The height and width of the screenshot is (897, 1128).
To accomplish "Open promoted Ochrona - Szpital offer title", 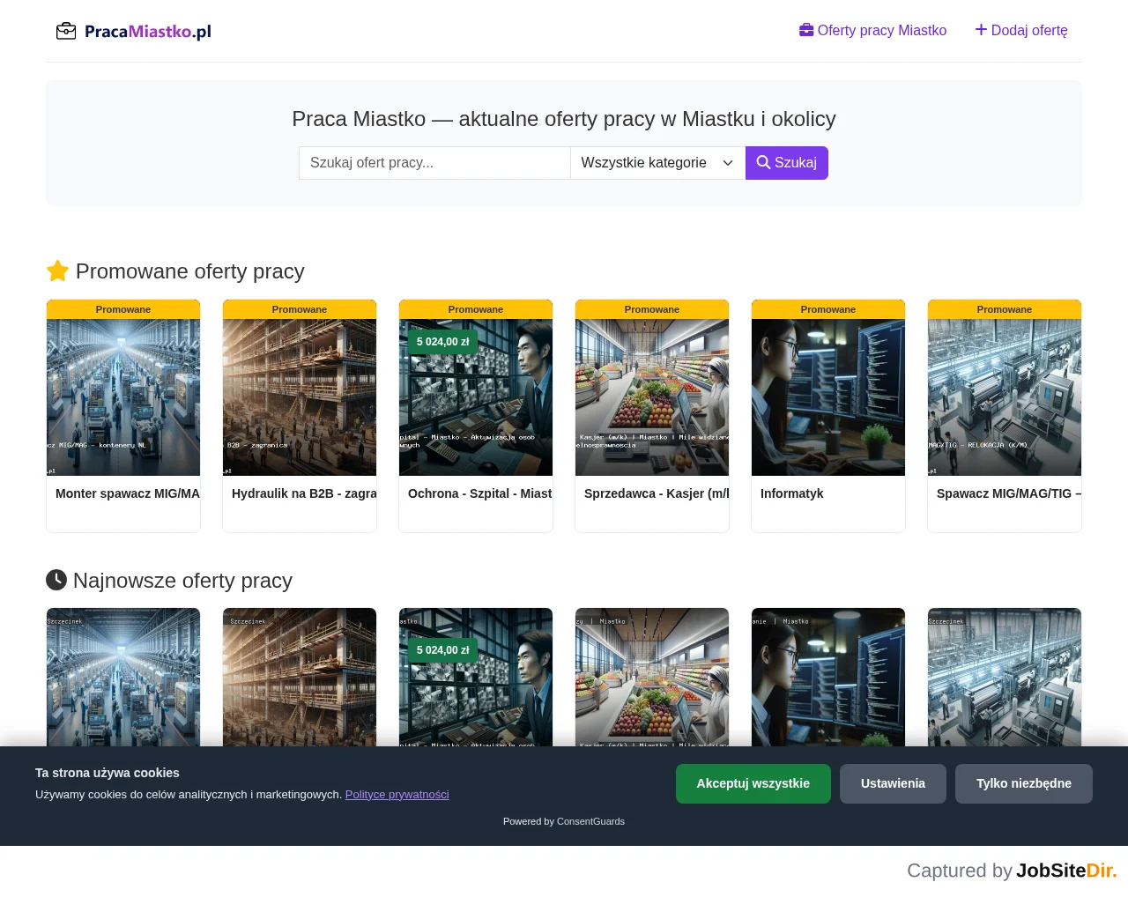I will pyautogui.click(x=480, y=493).
